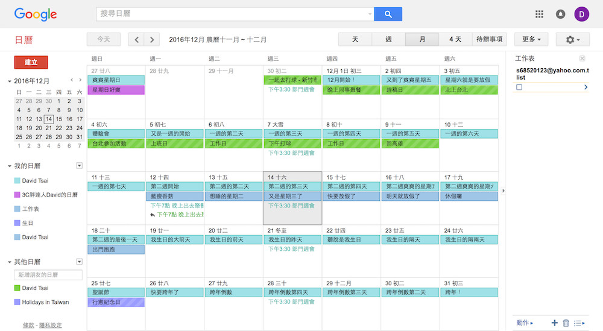The image size is (603, 331).
Task: Click the notifications bell icon
Action: 561,14
